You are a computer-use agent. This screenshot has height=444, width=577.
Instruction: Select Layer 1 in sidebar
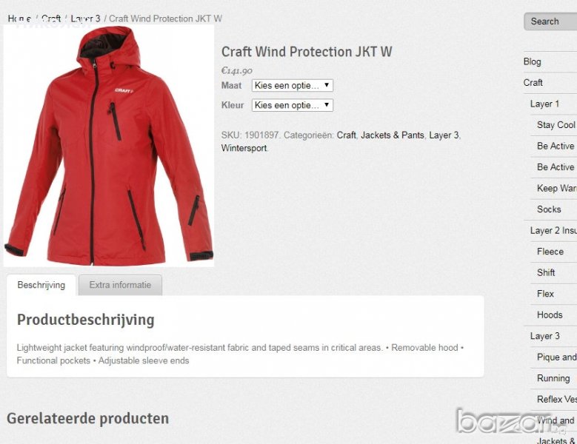coord(544,104)
